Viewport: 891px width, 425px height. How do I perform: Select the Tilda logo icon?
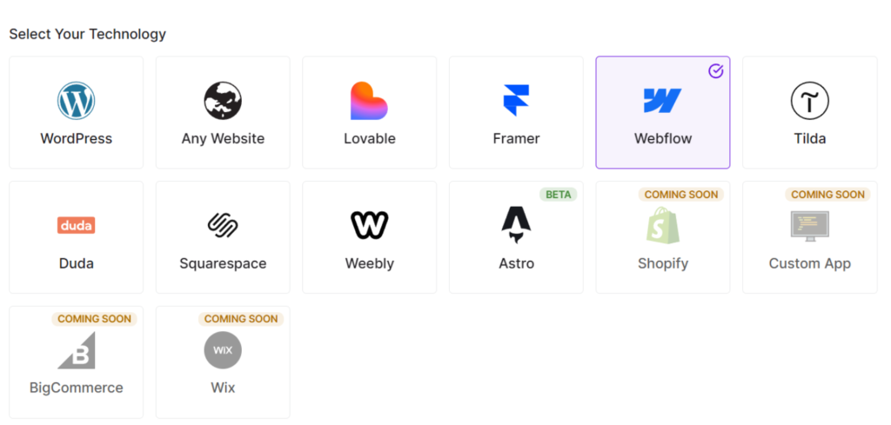810,101
